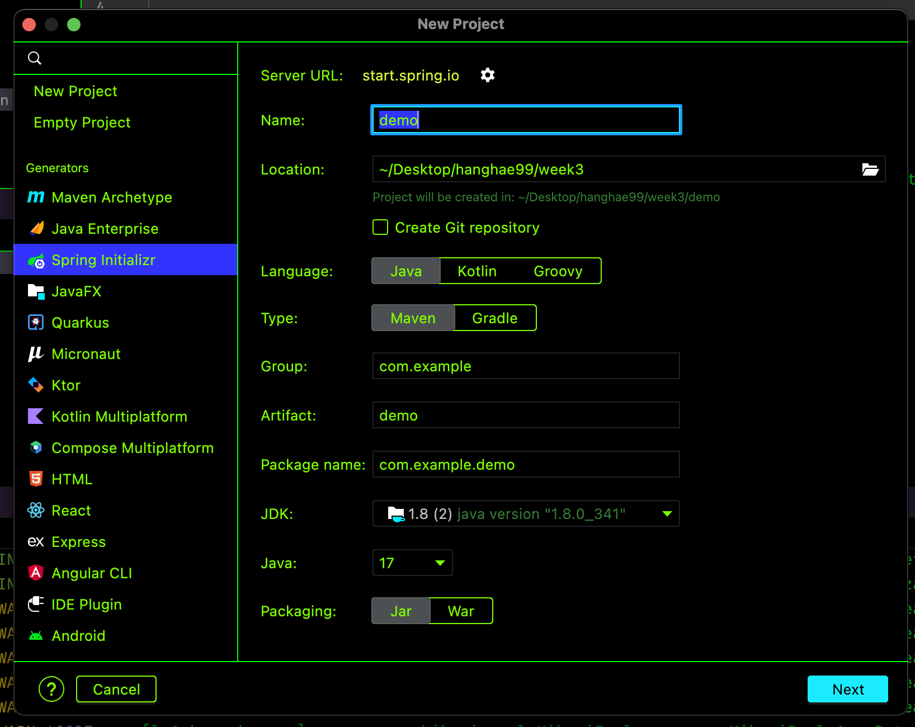915x727 pixels.
Task: Open the Java version dropdown
Action: pos(412,563)
